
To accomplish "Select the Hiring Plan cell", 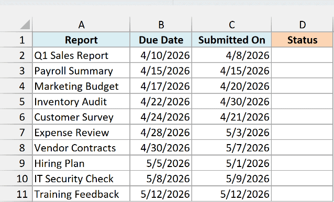I will pos(81,163).
